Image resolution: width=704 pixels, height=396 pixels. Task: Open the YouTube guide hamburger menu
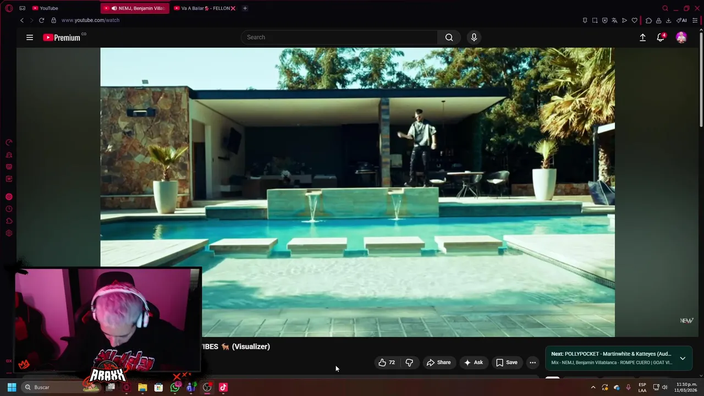[30, 37]
